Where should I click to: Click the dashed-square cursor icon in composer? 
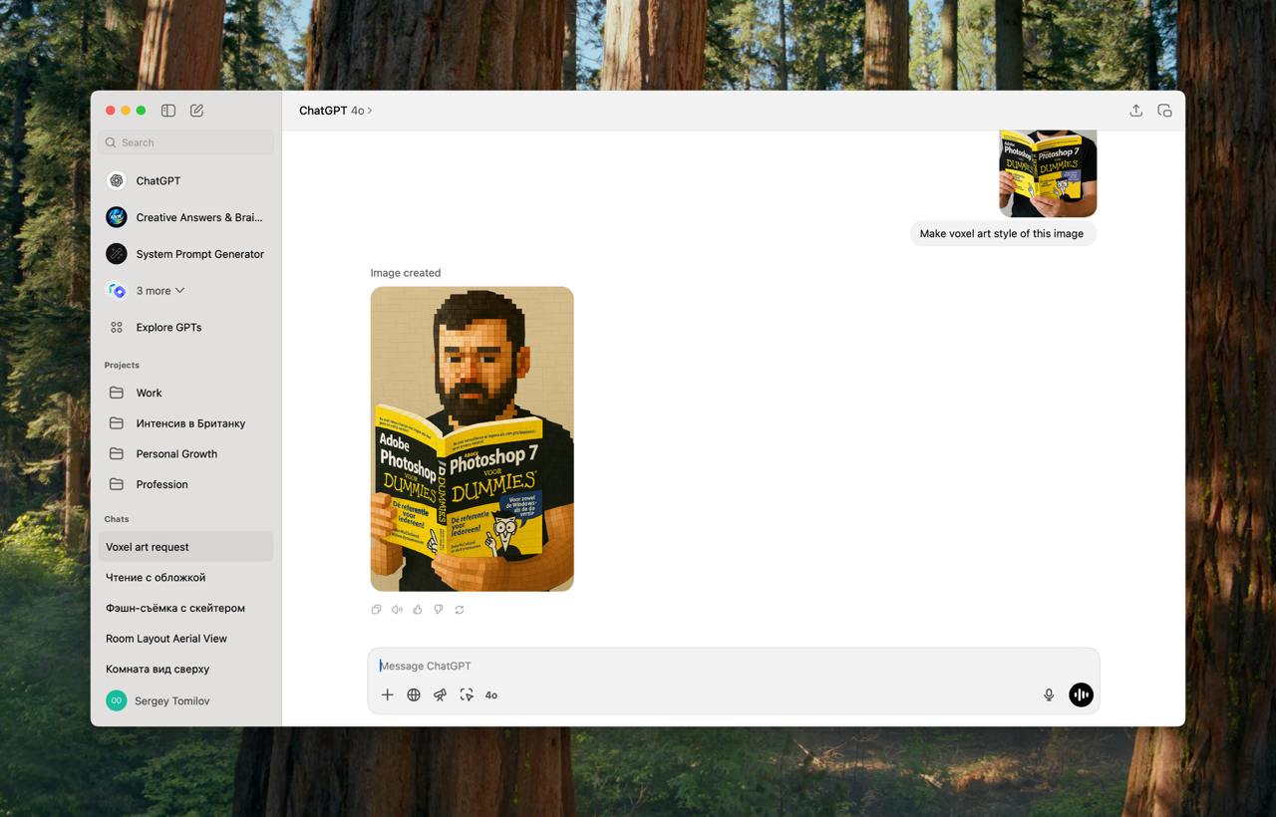point(466,695)
